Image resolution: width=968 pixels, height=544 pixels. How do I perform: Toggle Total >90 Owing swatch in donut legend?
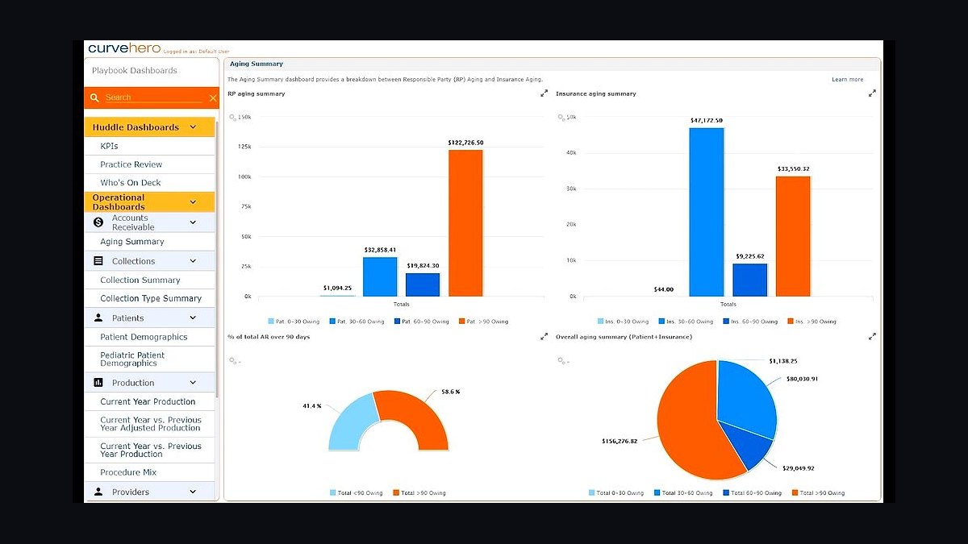click(x=397, y=492)
